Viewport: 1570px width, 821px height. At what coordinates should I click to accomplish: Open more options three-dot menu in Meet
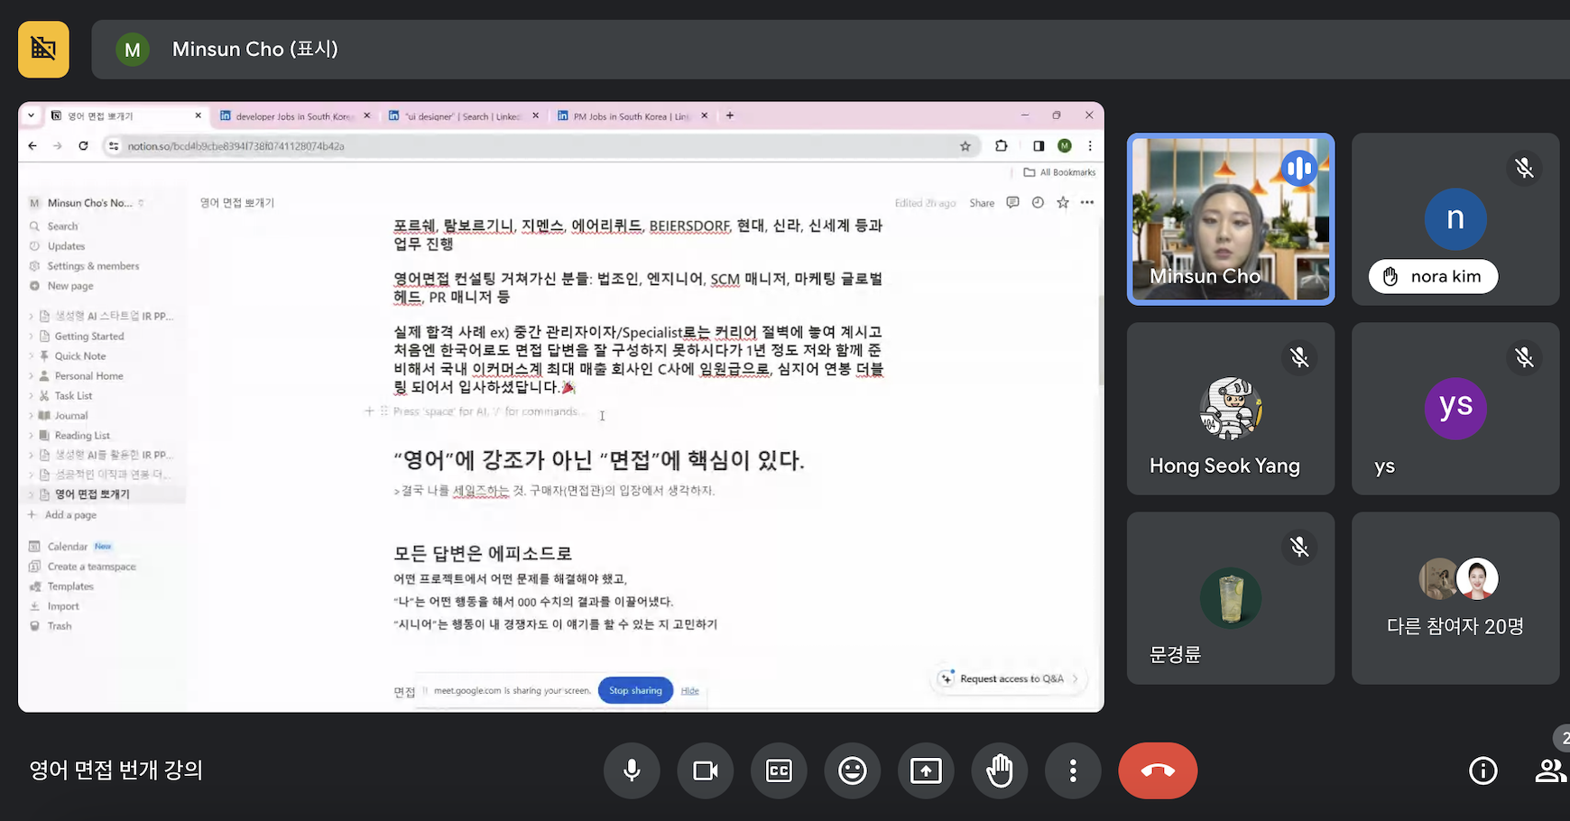click(1073, 770)
